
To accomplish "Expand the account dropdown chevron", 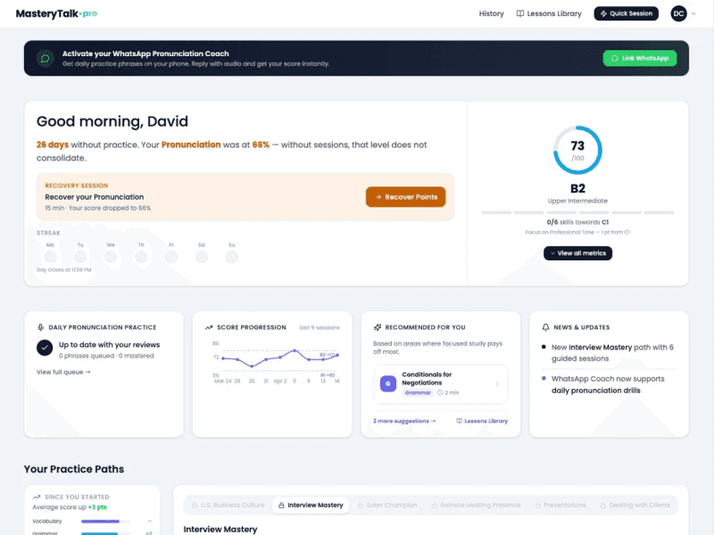I will click(693, 13).
